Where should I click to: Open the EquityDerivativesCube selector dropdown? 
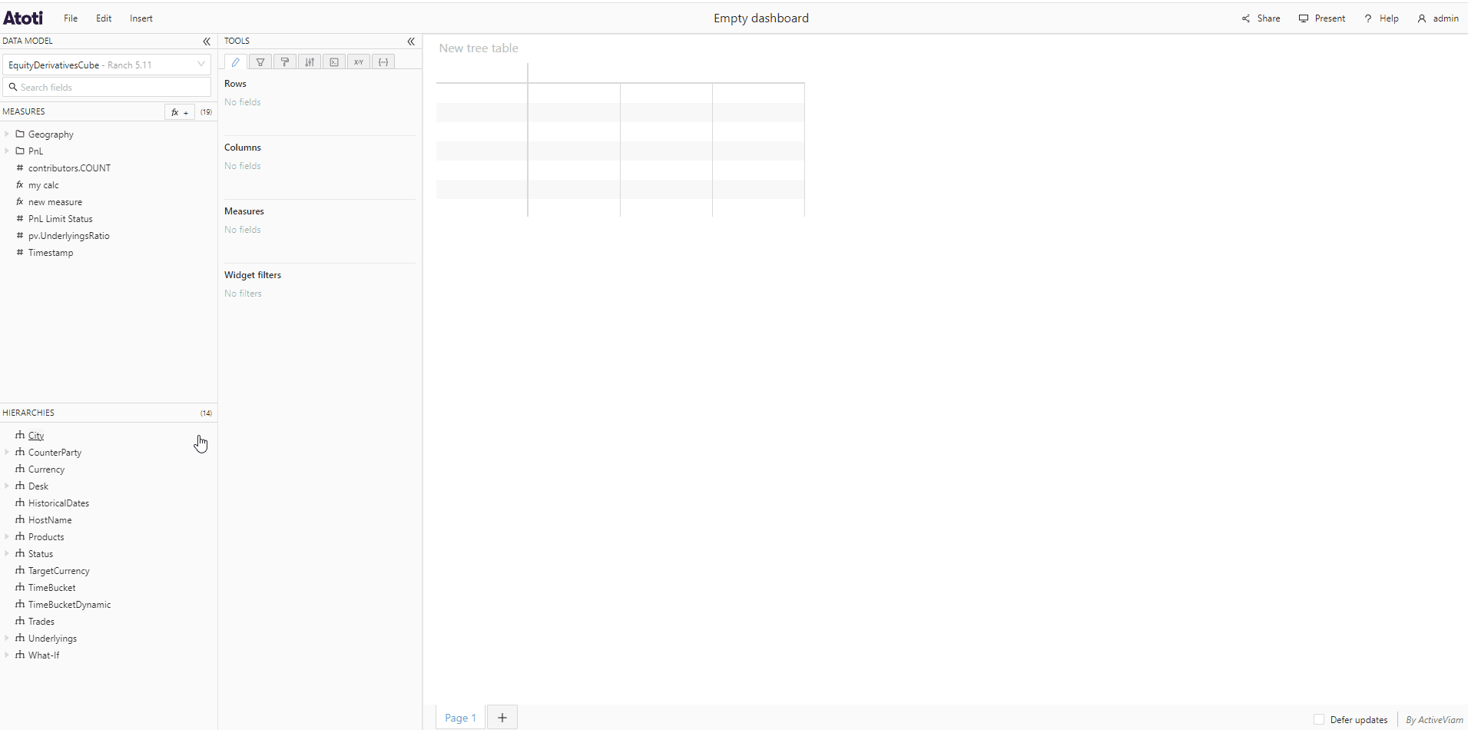coord(107,65)
